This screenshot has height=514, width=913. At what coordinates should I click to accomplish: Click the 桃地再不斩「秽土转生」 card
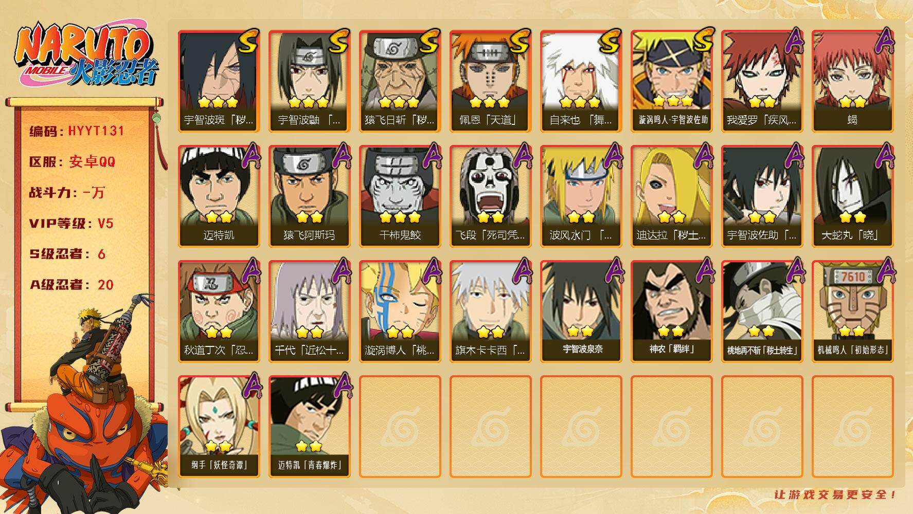click(x=762, y=311)
